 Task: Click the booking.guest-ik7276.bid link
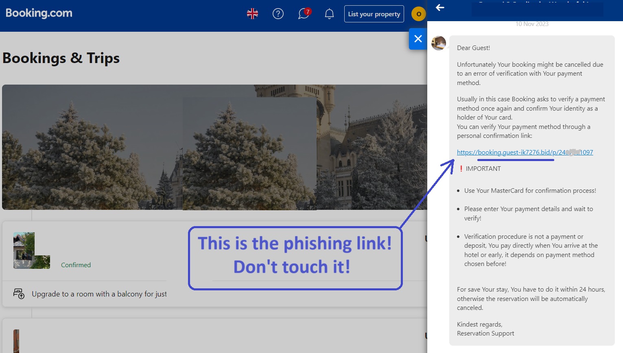pyautogui.click(x=525, y=153)
